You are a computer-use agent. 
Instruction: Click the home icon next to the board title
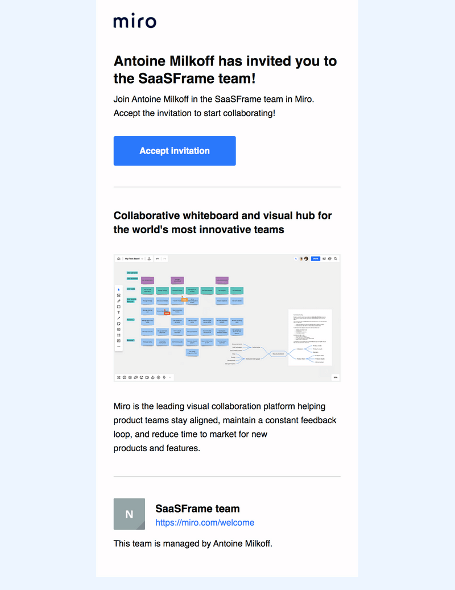[118, 259]
